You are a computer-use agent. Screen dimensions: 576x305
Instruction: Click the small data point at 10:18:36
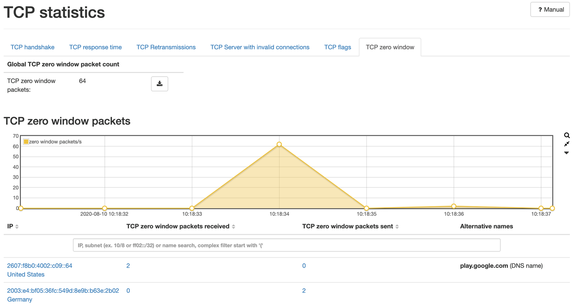[x=454, y=206]
